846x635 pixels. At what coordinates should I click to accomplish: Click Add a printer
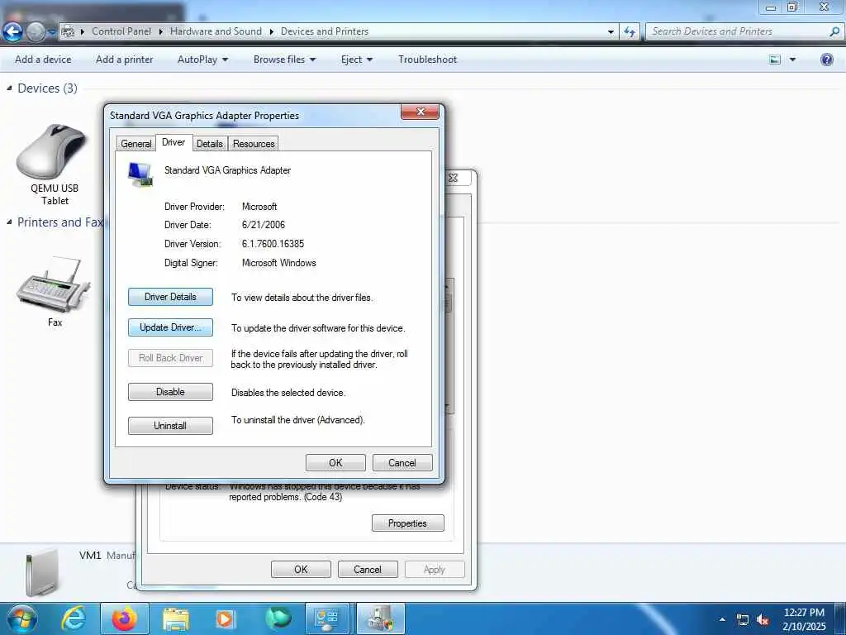[124, 60]
